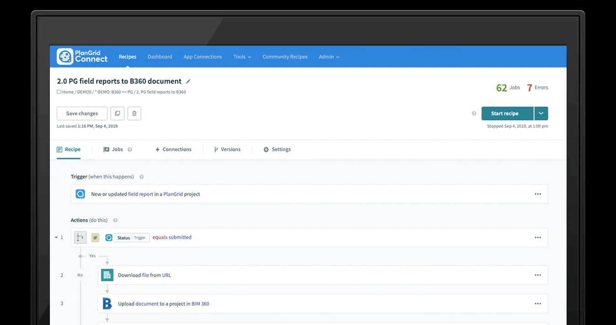This screenshot has width=616, height=325.
Task: Switch to the Jobs tab
Action: (113, 150)
